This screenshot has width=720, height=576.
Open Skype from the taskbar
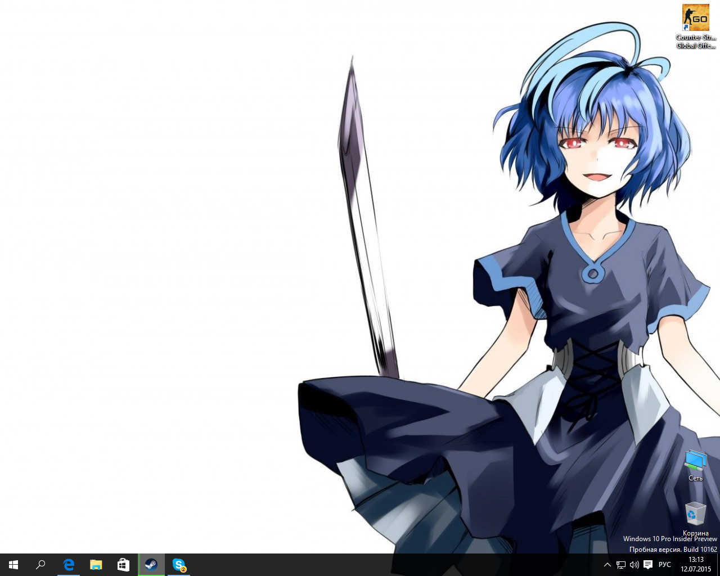click(x=179, y=565)
